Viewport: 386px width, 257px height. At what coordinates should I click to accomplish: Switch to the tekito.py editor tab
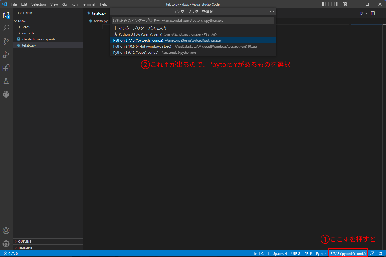(x=97, y=13)
